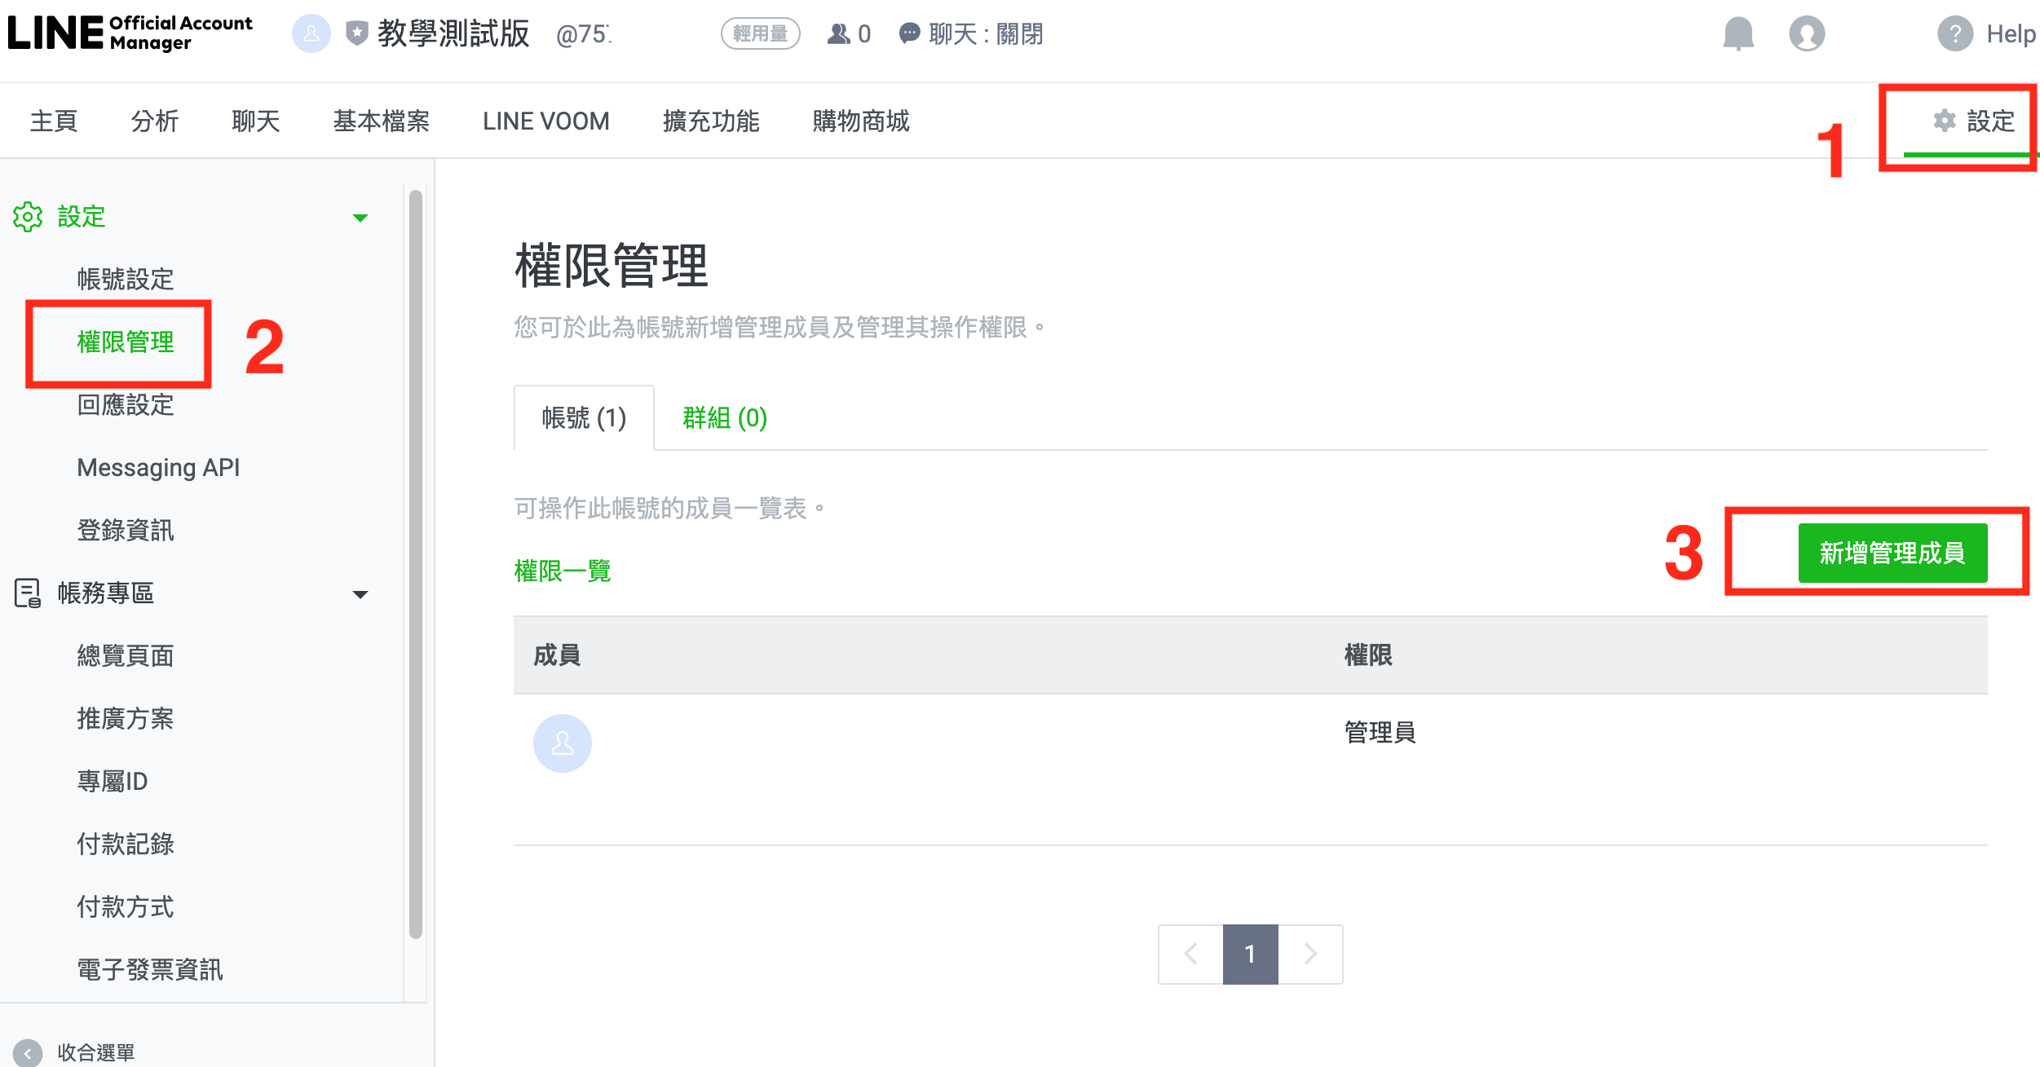The width and height of the screenshot is (2040, 1067).
Task: Click the 新增管理成員 button
Action: click(x=1892, y=553)
